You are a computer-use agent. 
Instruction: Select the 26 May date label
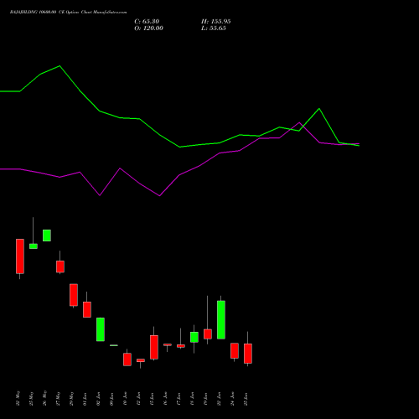45,398
